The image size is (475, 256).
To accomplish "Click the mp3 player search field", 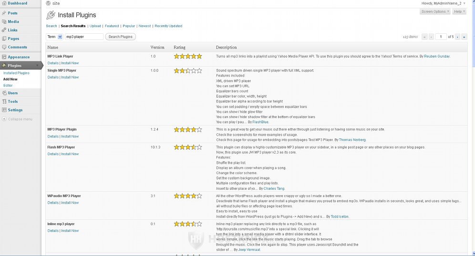I will pos(84,37).
